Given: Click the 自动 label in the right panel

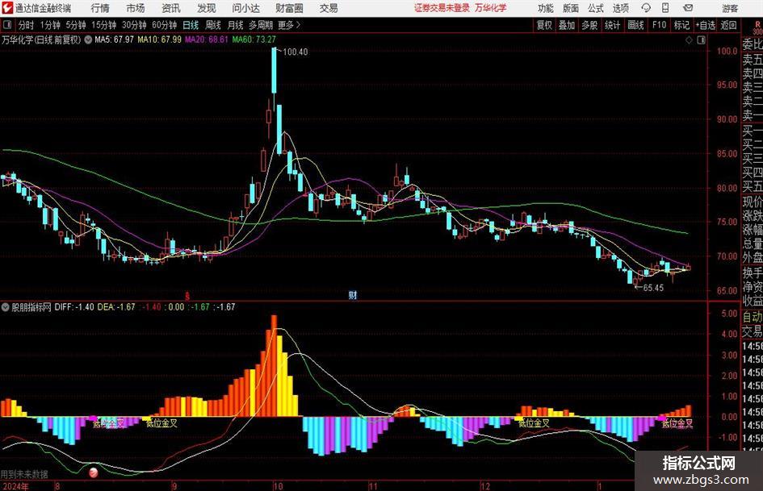Looking at the screenshot, I should coord(753,318).
